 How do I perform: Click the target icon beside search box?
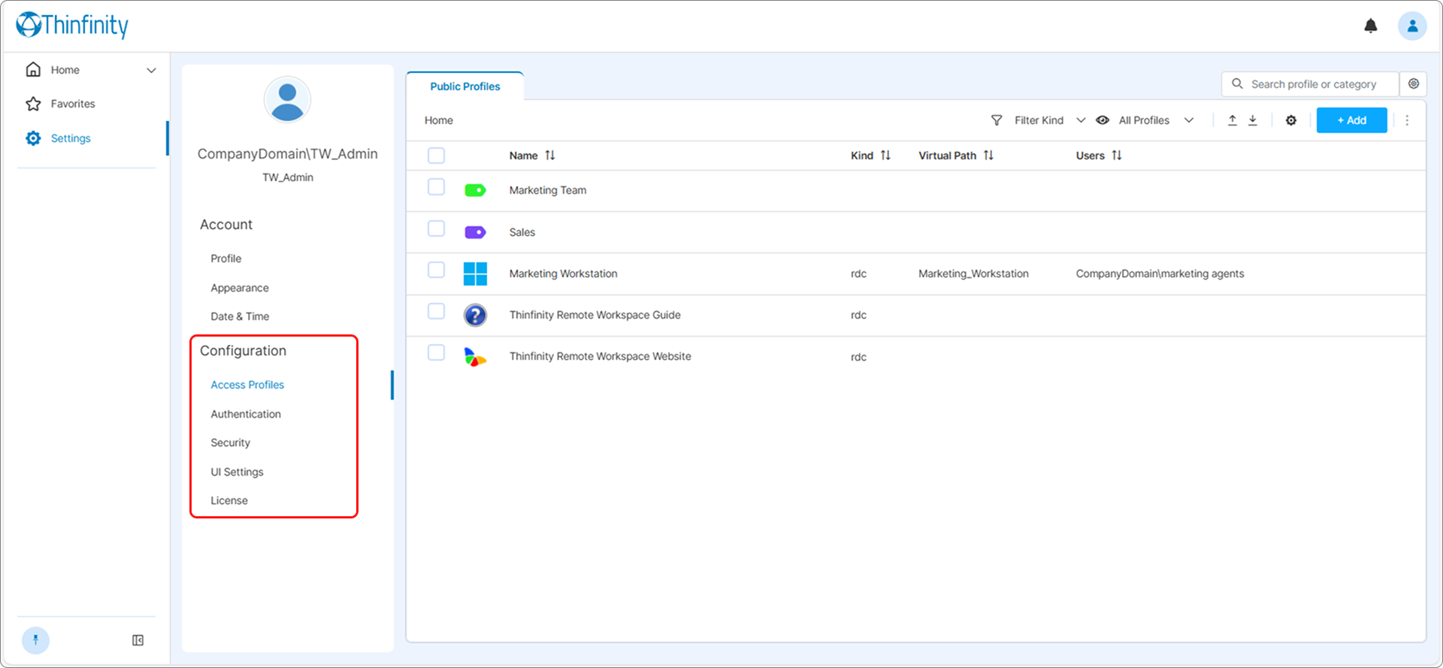(x=1414, y=83)
